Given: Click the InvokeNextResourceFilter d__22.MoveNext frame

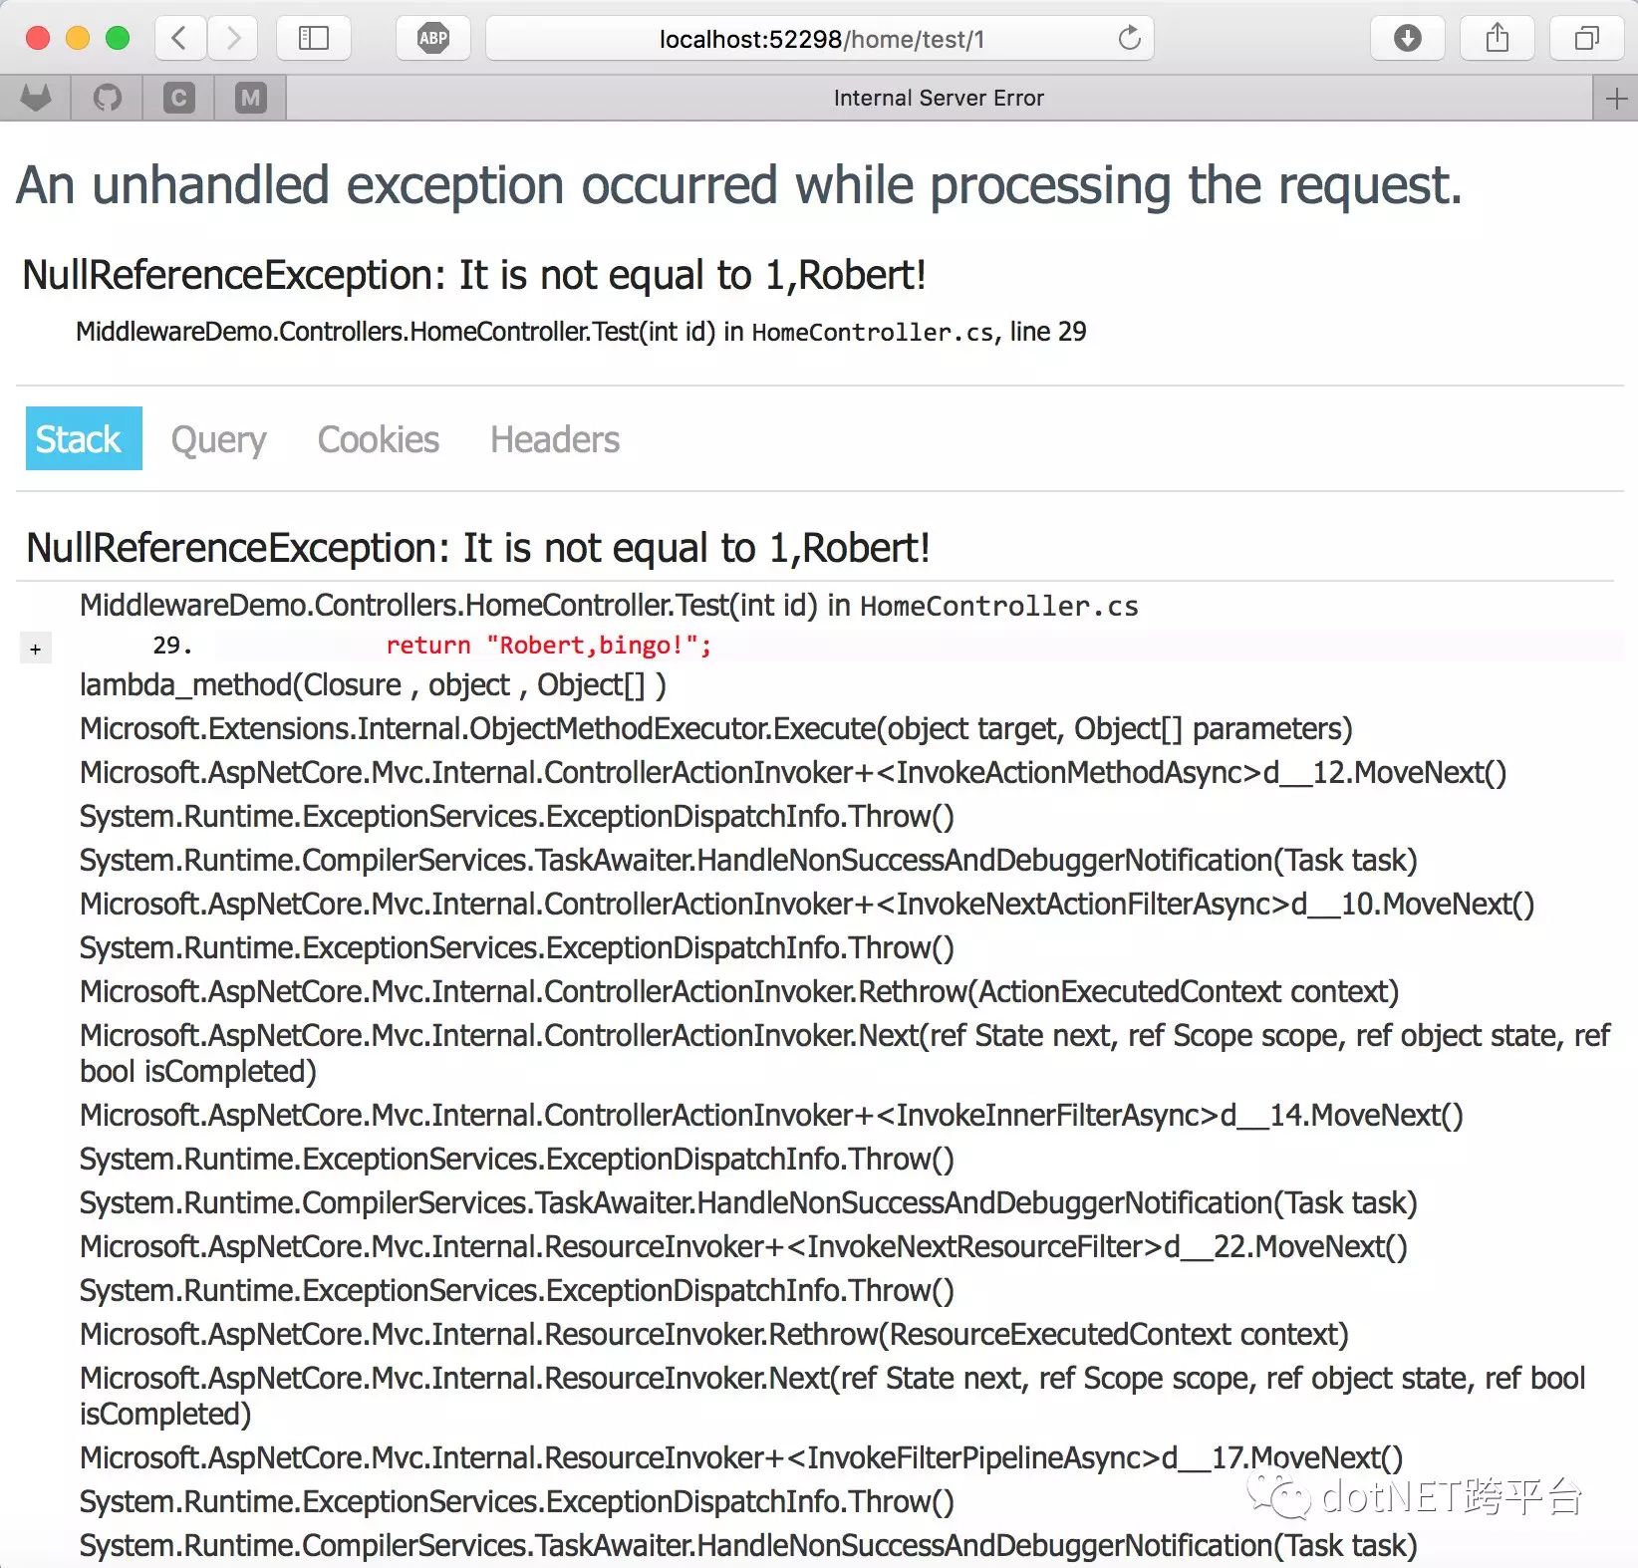Looking at the screenshot, I should click(743, 1247).
